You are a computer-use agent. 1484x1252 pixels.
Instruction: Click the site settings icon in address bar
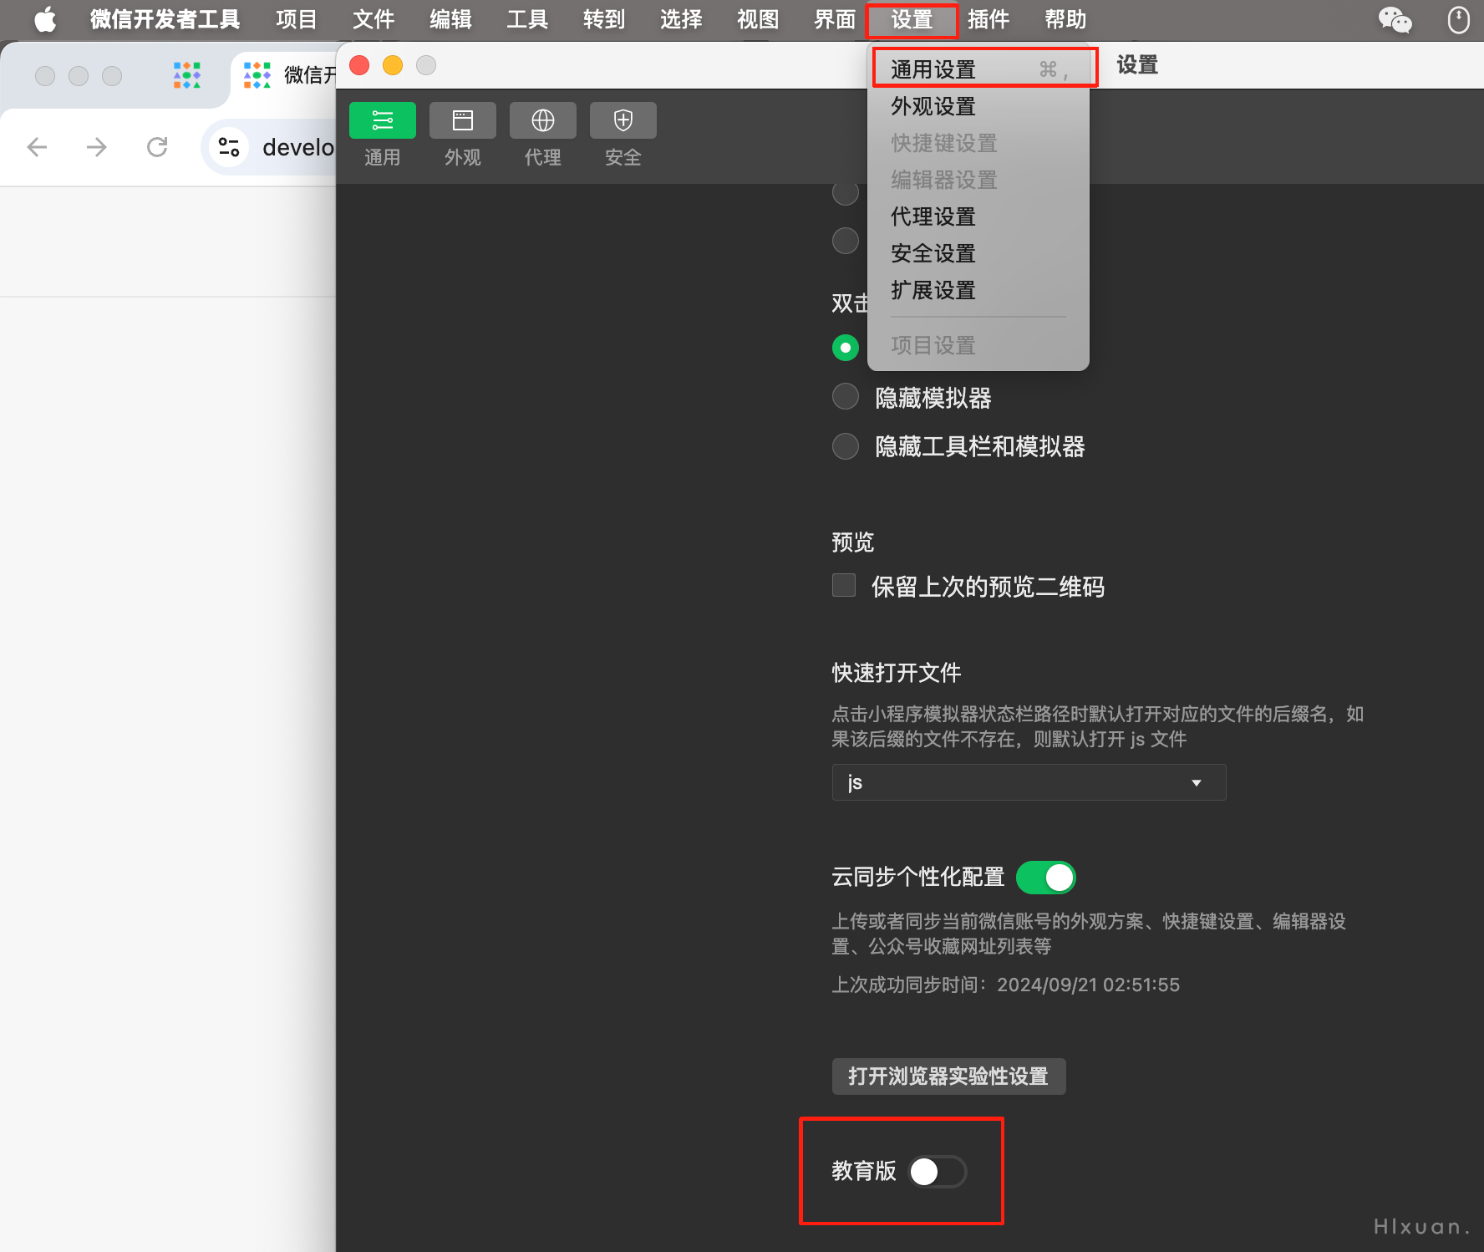229,147
